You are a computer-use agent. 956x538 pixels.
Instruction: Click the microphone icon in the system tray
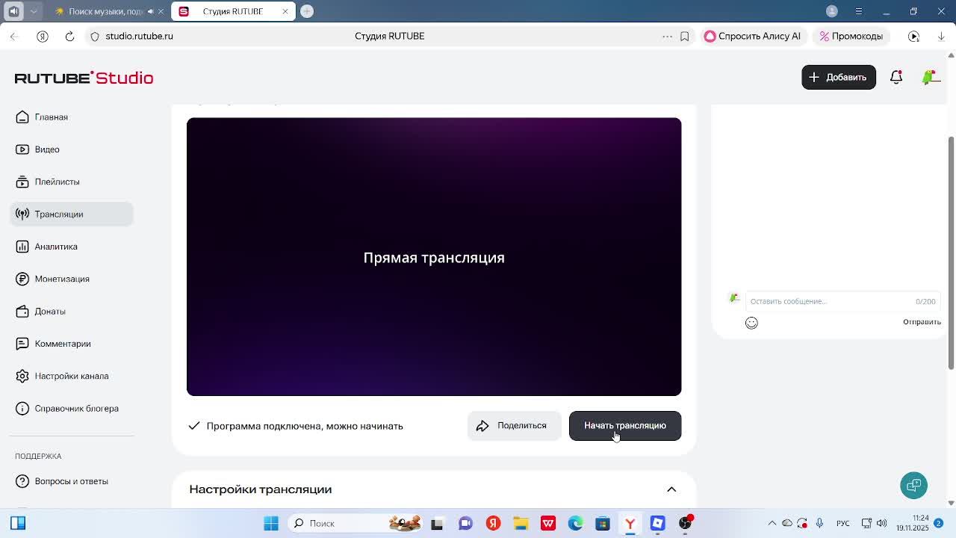[819, 523]
